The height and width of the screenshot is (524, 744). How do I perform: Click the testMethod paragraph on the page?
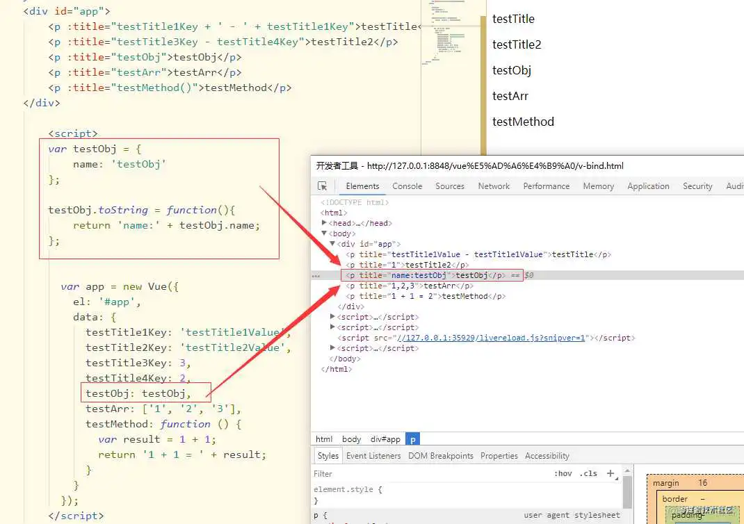click(523, 122)
